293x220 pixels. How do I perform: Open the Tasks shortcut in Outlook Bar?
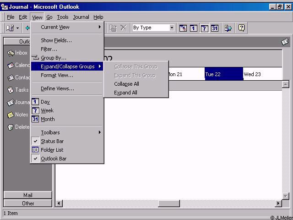coord(18,90)
